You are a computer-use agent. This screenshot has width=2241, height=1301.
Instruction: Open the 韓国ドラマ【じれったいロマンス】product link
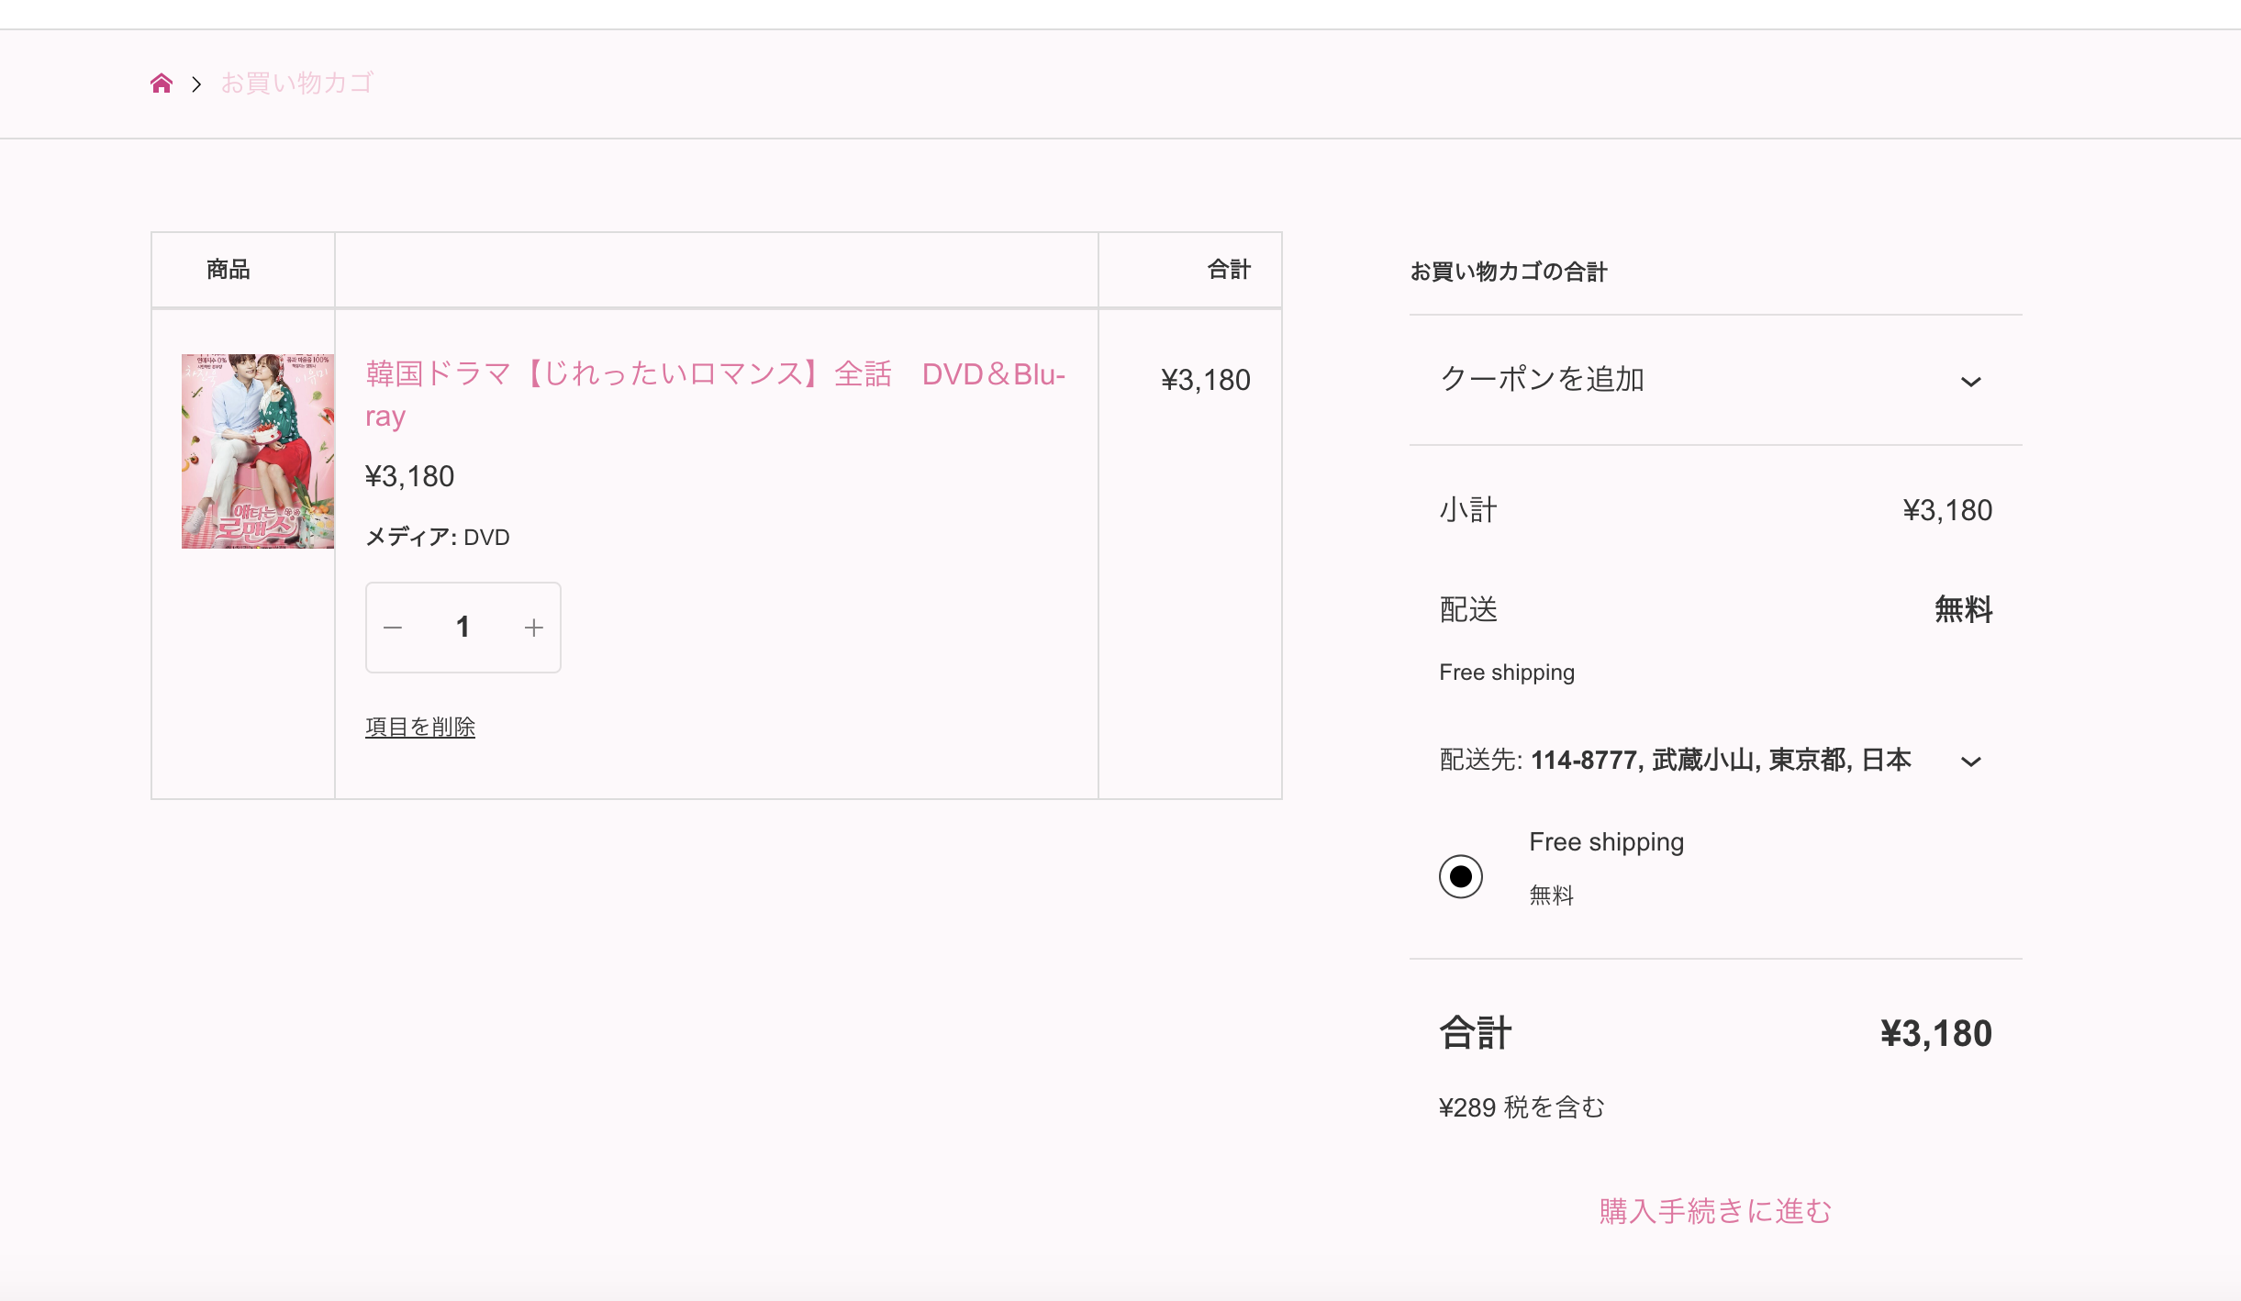tap(715, 395)
